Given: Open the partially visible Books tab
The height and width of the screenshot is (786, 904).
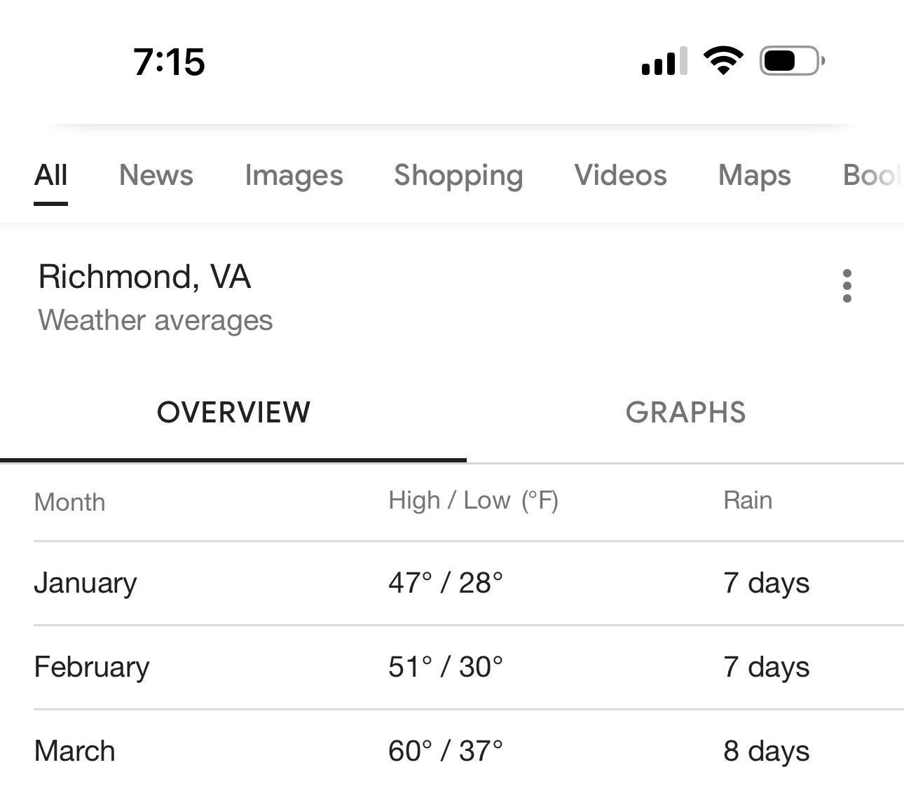Looking at the screenshot, I should (x=872, y=175).
